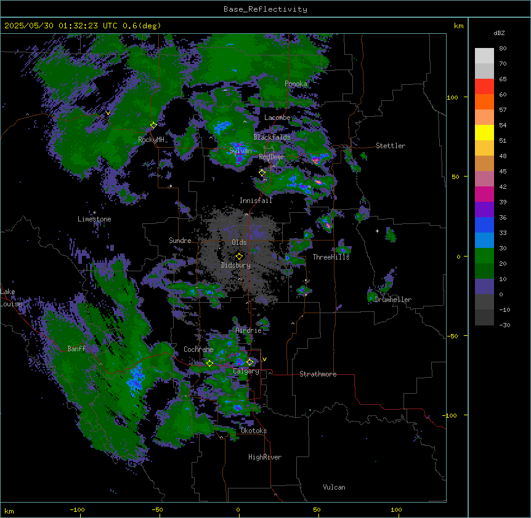Viewport: 531px width, 518px height.
Task: Click the Blackfalds town label
Action: click(x=272, y=137)
